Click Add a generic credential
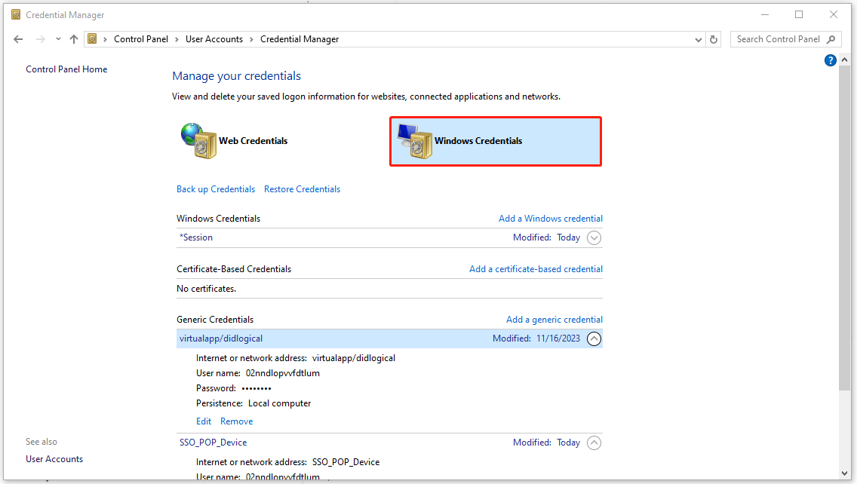The width and height of the screenshot is (857, 484). pyautogui.click(x=554, y=319)
